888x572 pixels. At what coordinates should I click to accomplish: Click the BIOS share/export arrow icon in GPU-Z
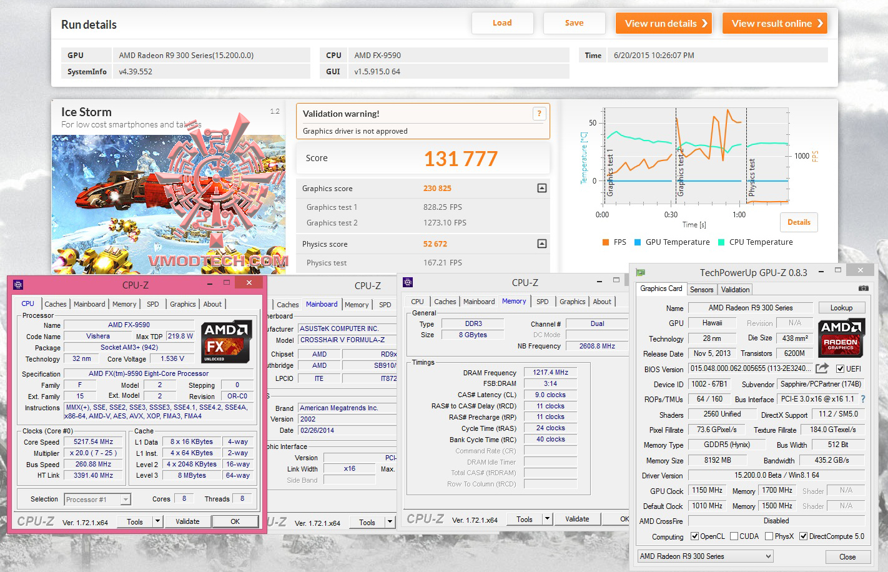pyautogui.click(x=822, y=368)
